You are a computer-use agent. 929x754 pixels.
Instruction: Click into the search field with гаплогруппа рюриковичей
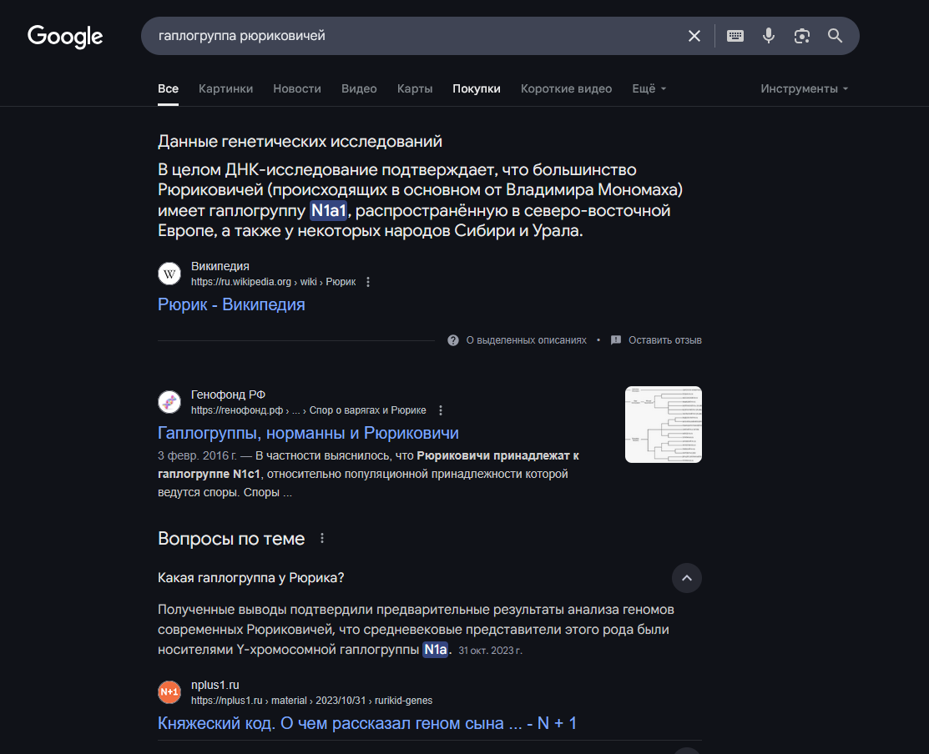click(415, 36)
